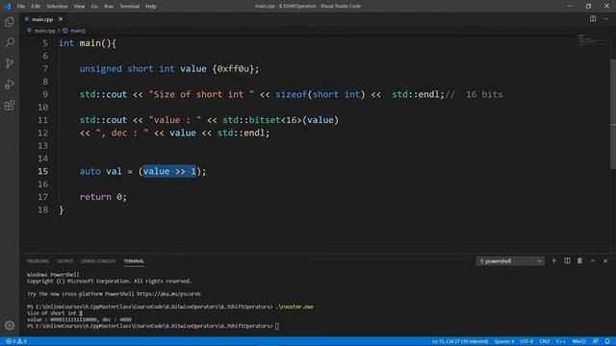Click the 'return 0;' code line
Image resolution: width=616 pixels, height=346 pixels.
[103, 197]
